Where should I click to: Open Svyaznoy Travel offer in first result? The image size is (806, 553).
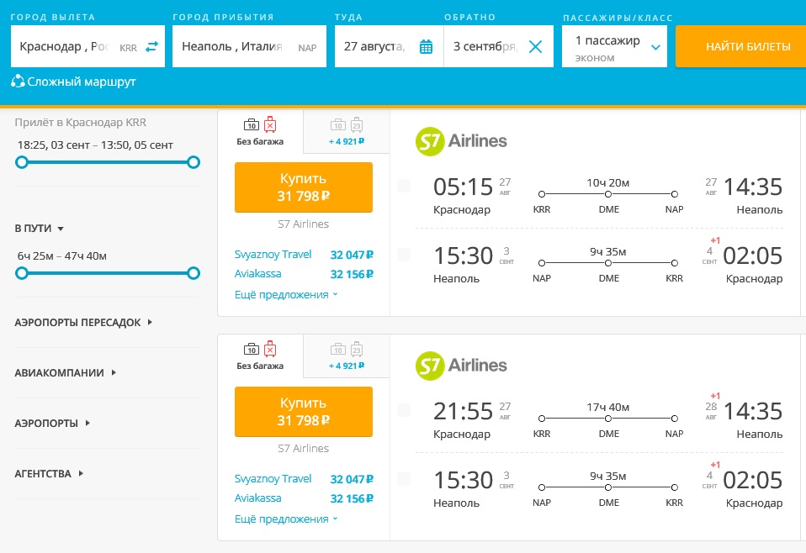[x=273, y=255]
